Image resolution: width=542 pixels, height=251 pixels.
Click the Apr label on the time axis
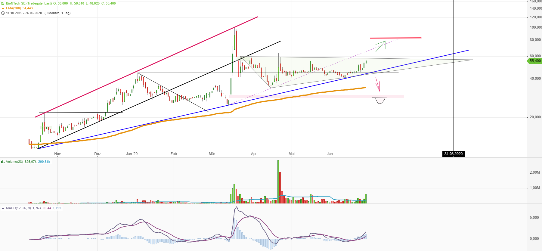click(254, 154)
